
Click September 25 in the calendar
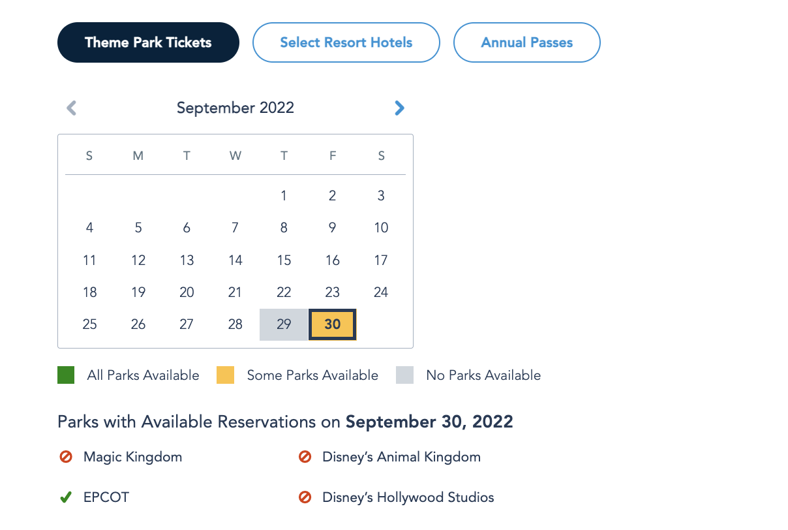(89, 324)
